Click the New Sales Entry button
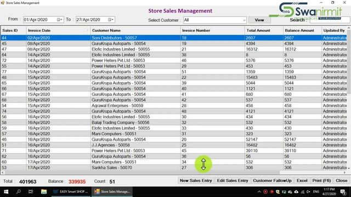 (196, 181)
